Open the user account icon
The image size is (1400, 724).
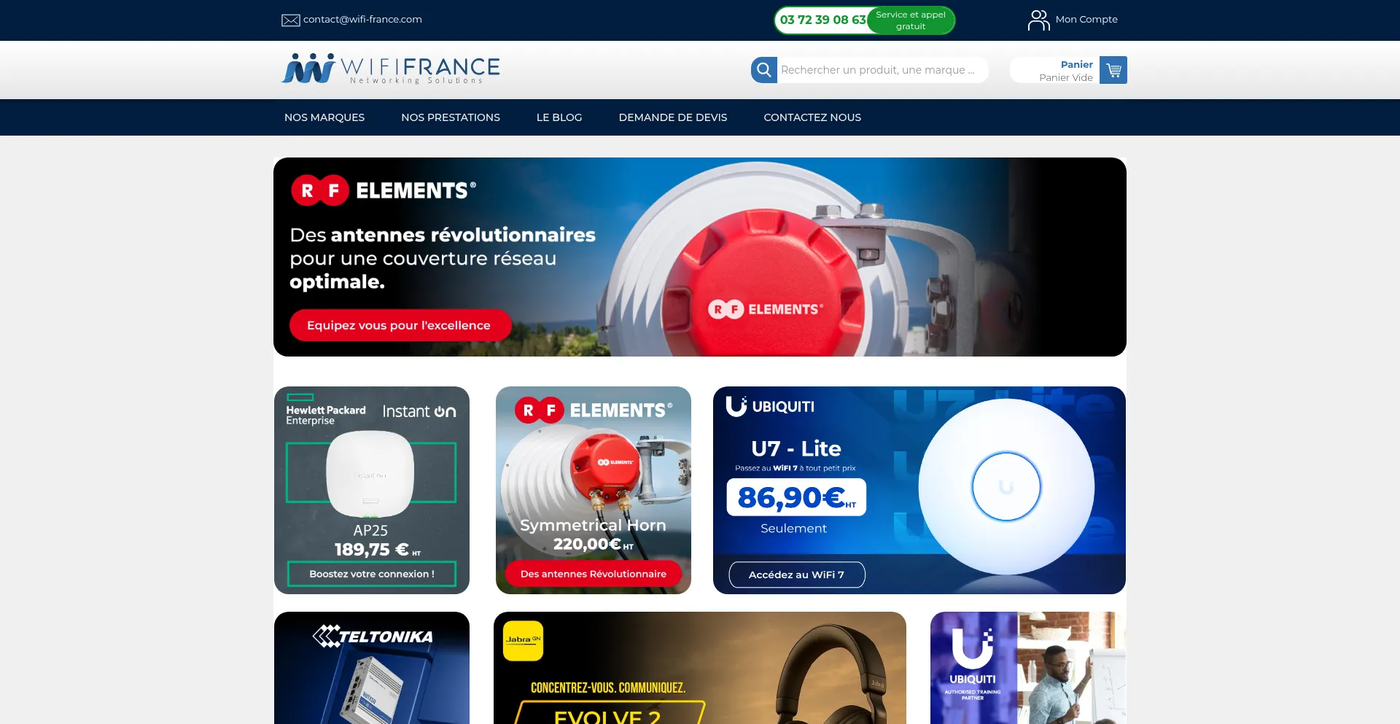pyautogui.click(x=1038, y=20)
